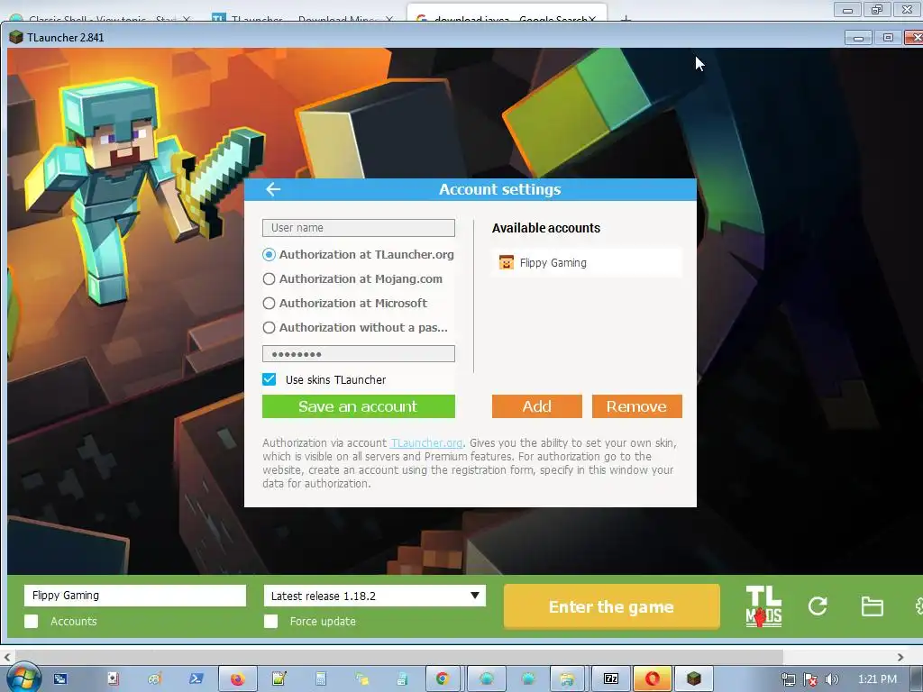Viewport: 923px width, 692px height.
Task: Open a new browser tab
Action: (626, 20)
